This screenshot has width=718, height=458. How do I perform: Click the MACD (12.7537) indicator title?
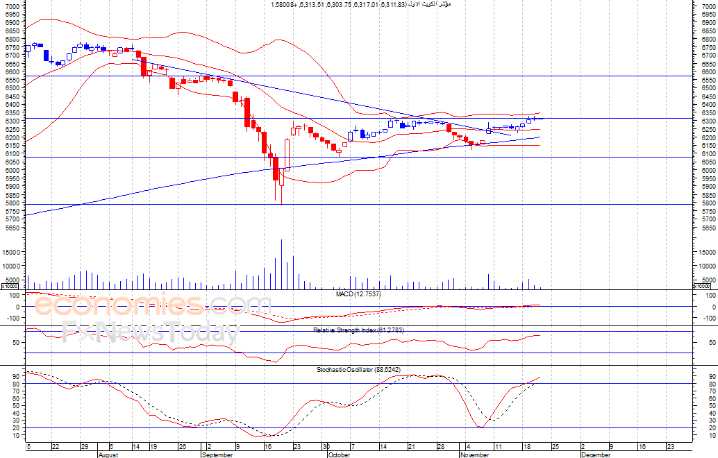coord(358,294)
